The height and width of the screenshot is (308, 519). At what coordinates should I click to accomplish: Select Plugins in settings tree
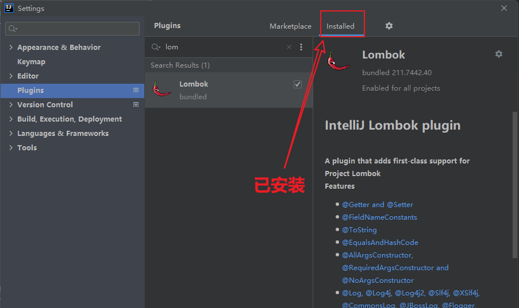(x=72, y=90)
